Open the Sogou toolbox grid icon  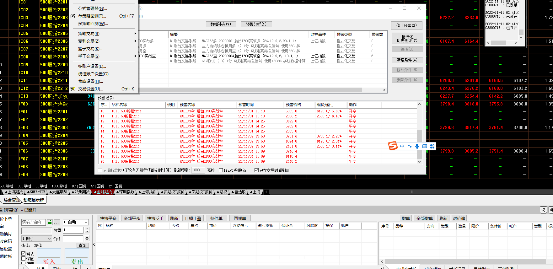(x=432, y=146)
